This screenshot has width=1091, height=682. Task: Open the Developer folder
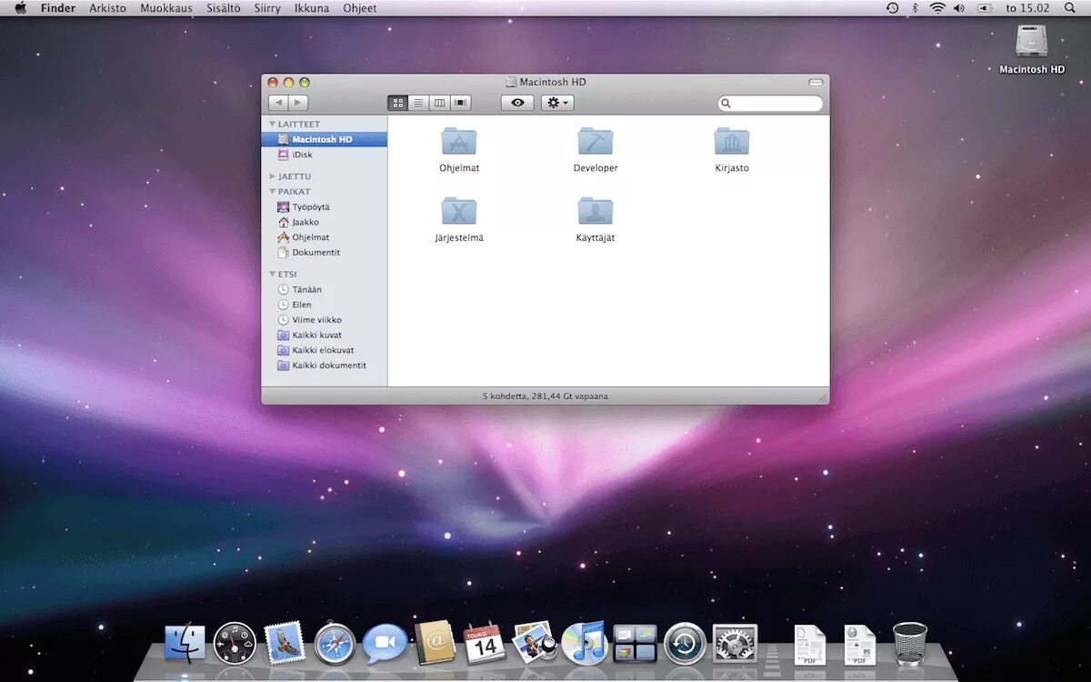596,142
